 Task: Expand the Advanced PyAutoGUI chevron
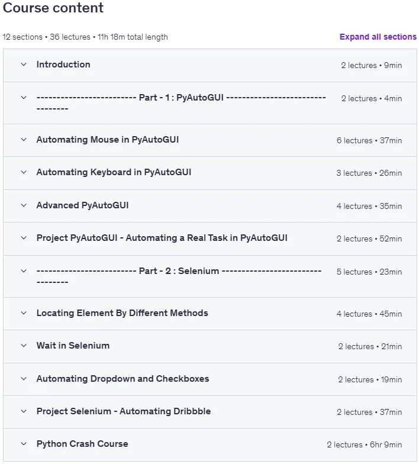[24, 205]
